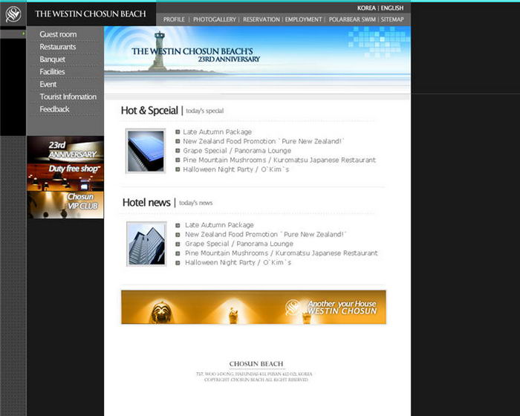The width and height of the screenshot is (520, 416).
Task: Open the Chosun VIP Club banner
Action: coord(65,202)
